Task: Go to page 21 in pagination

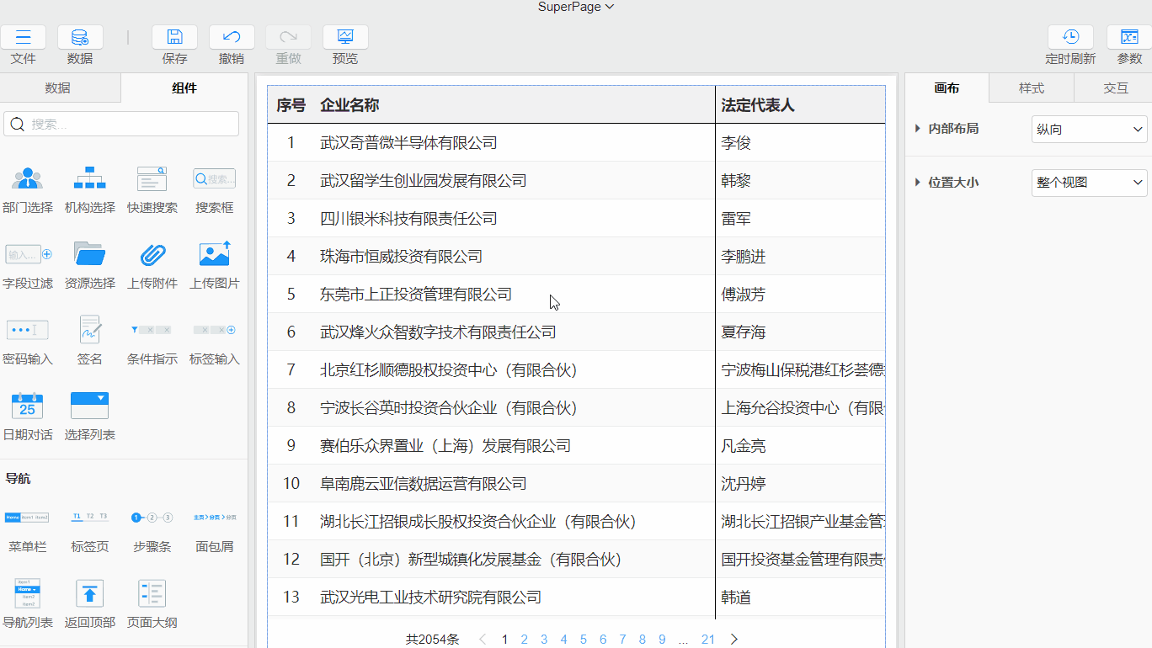Action: [x=708, y=640]
